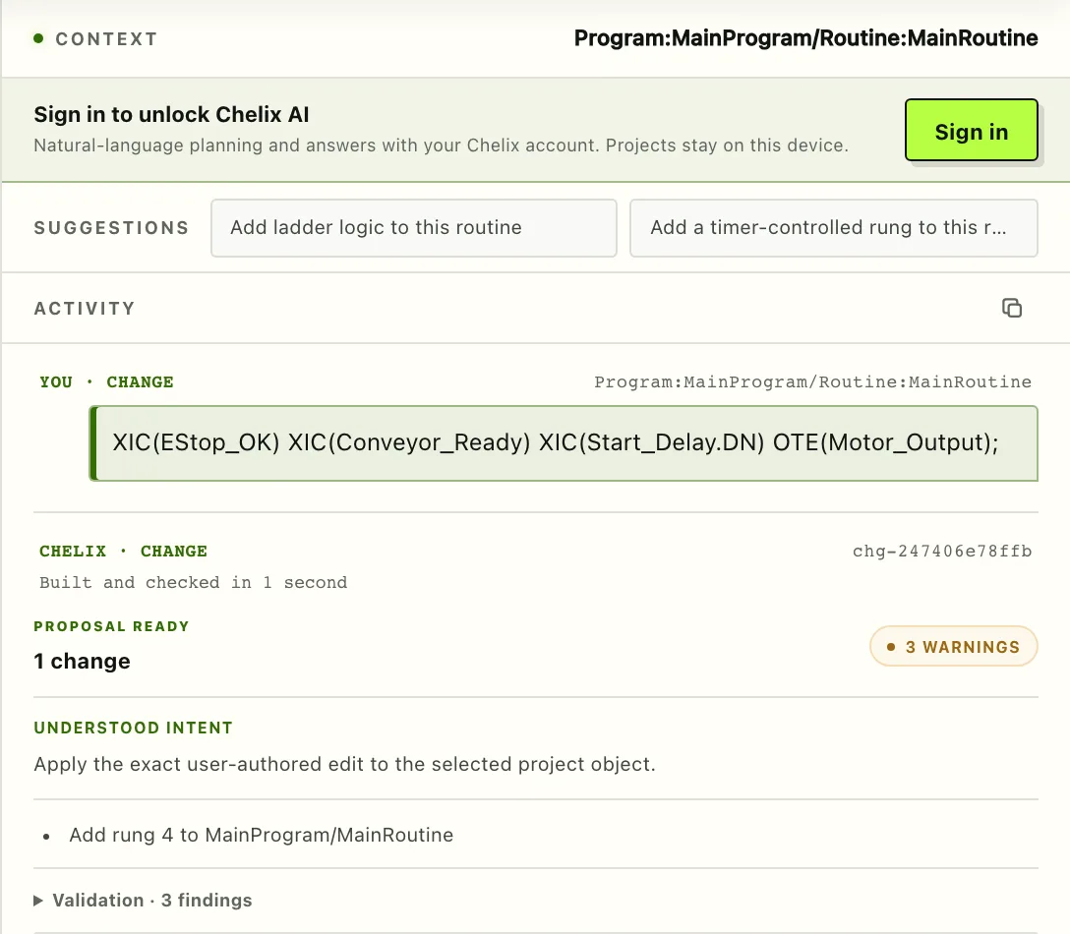Viewport: 1070px width, 934px height.
Task: Click the SUGGESTIONS label
Action: (x=111, y=228)
